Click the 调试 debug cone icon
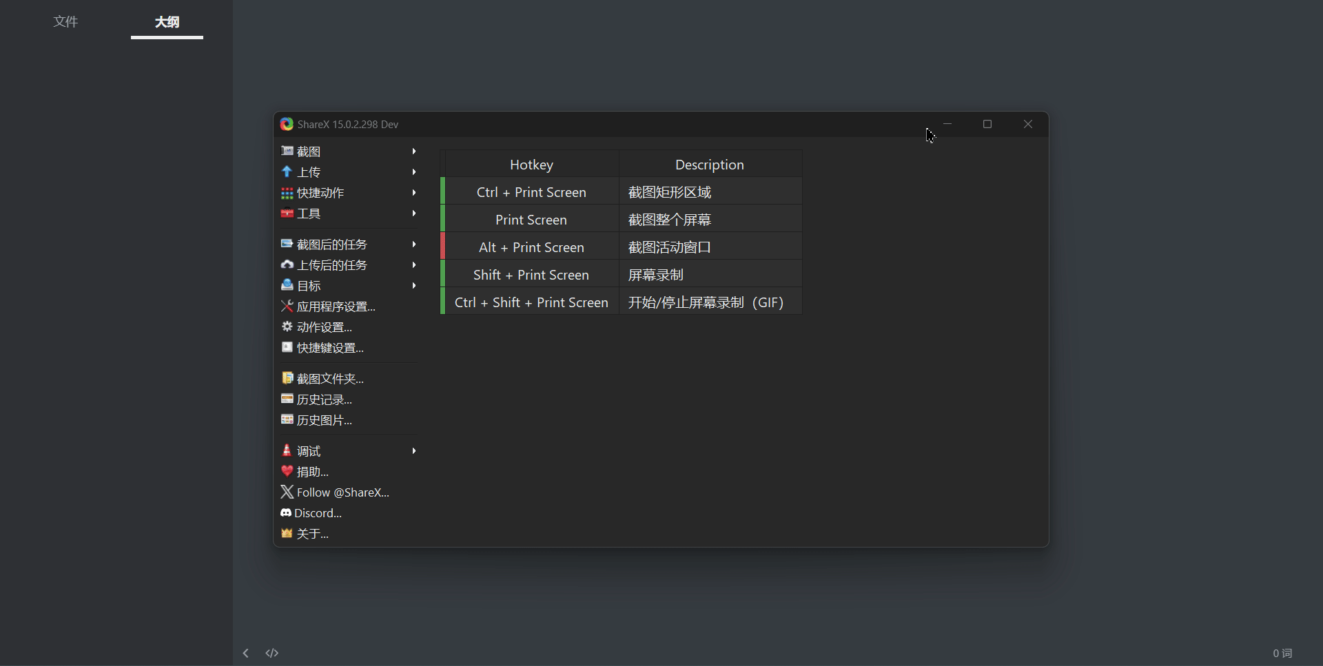The height and width of the screenshot is (666, 1323). click(x=287, y=450)
